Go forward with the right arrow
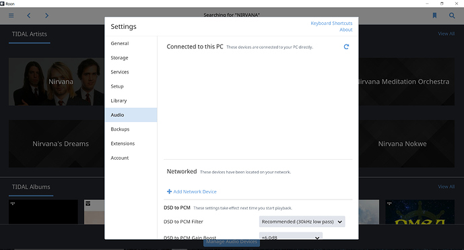This screenshot has height=250, width=464. click(x=46, y=15)
